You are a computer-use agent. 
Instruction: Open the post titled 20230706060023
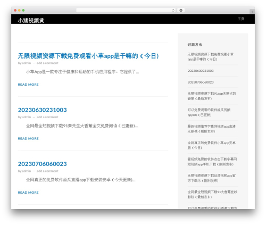tap(43, 164)
